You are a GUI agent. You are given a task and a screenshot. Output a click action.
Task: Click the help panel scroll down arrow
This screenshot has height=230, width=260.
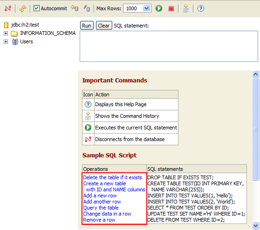(x=255, y=225)
